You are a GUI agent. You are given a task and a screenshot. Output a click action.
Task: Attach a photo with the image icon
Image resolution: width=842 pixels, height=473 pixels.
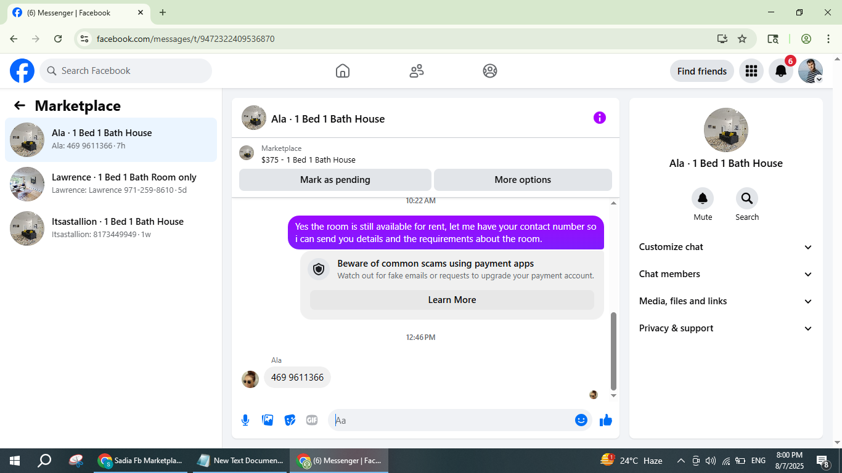tap(268, 420)
